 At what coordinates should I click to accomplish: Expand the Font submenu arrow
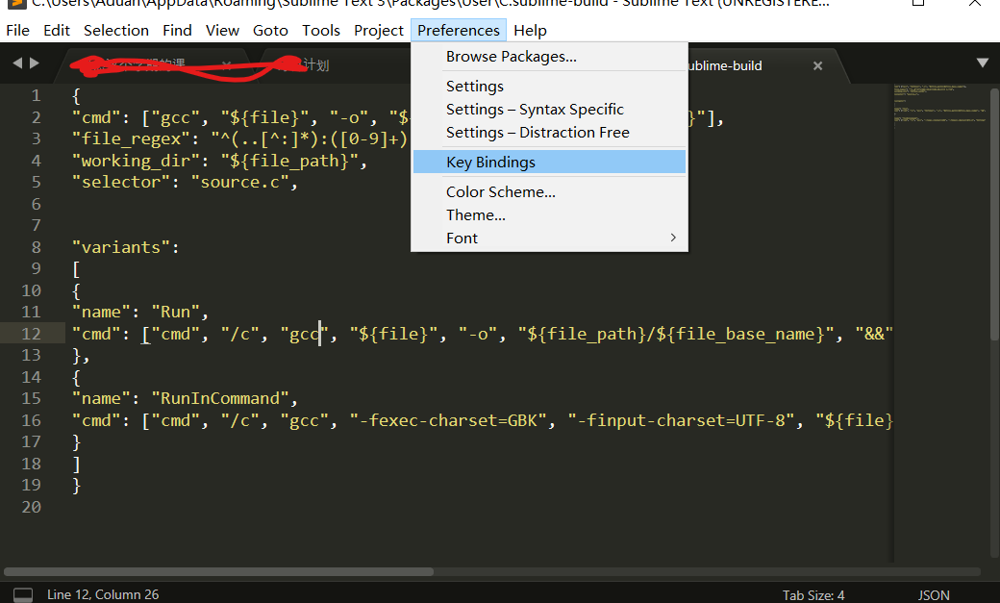click(673, 238)
